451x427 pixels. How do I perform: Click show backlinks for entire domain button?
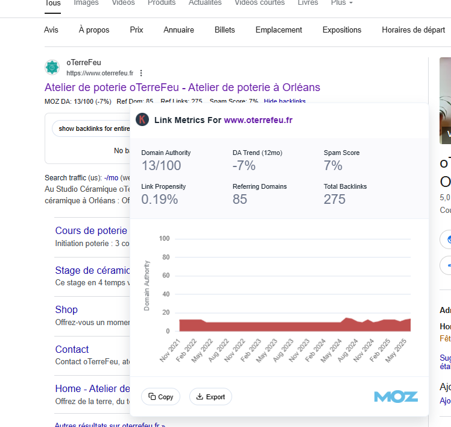[x=91, y=128]
